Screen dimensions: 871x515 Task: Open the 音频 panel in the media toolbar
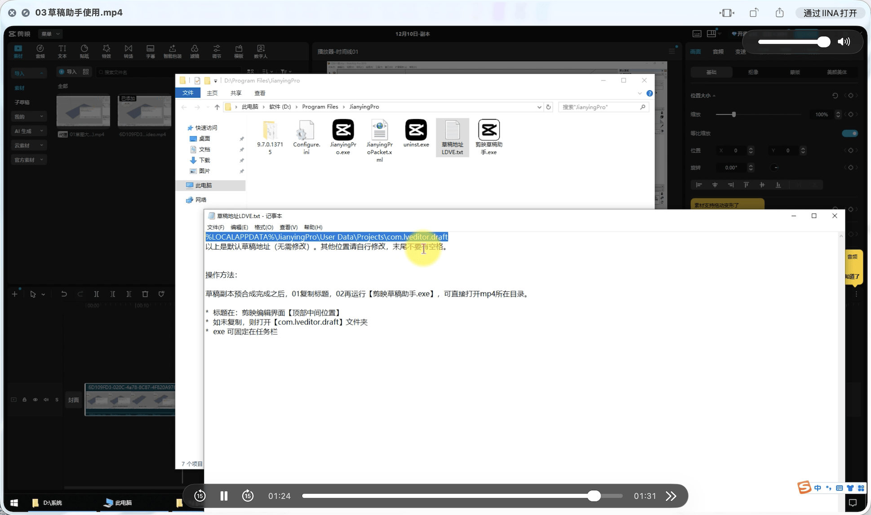tap(40, 51)
